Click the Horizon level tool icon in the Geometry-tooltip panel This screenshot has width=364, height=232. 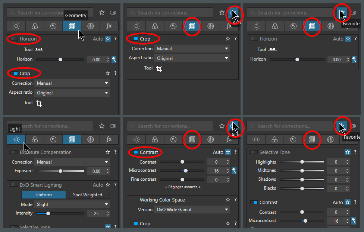39,49
